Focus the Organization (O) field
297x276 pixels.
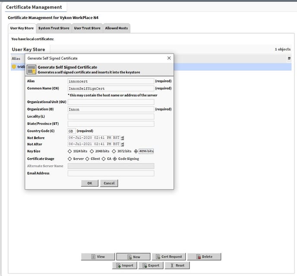pos(111,109)
